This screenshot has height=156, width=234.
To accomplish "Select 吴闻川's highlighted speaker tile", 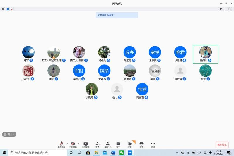I will pyautogui.click(x=206, y=54).
